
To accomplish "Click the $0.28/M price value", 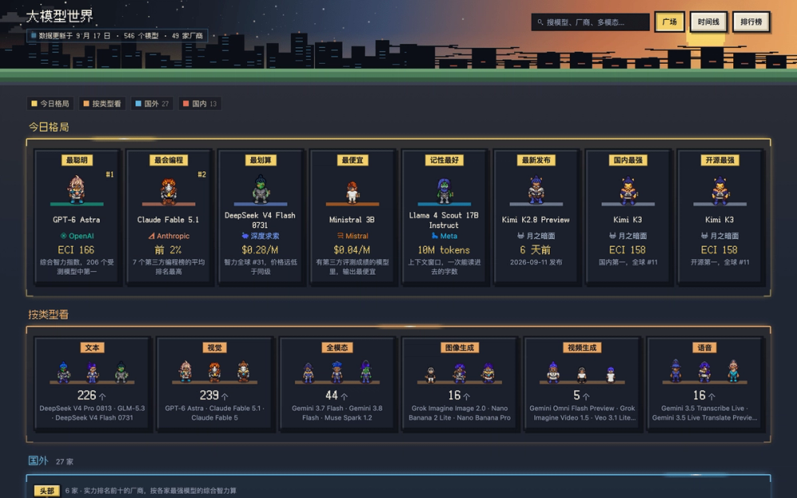I will point(260,250).
